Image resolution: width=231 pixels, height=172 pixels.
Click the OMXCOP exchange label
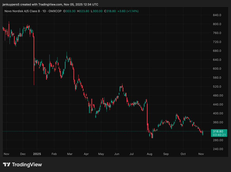(55, 11)
